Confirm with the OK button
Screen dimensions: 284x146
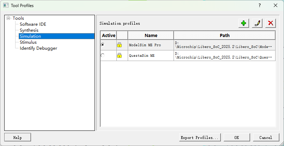[237, 137]
